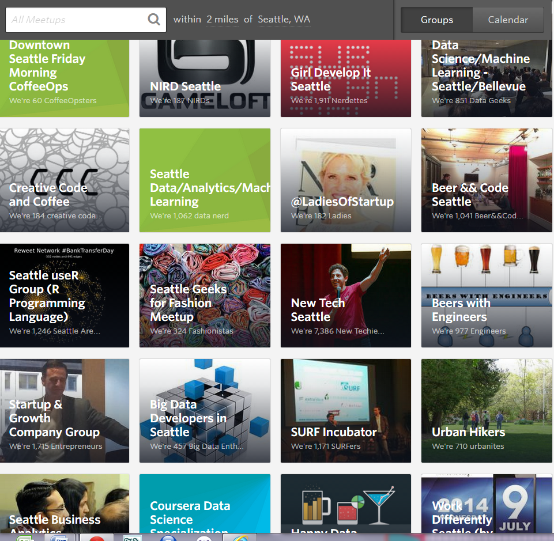Open Coursera Data Science group card

(205, 503)
